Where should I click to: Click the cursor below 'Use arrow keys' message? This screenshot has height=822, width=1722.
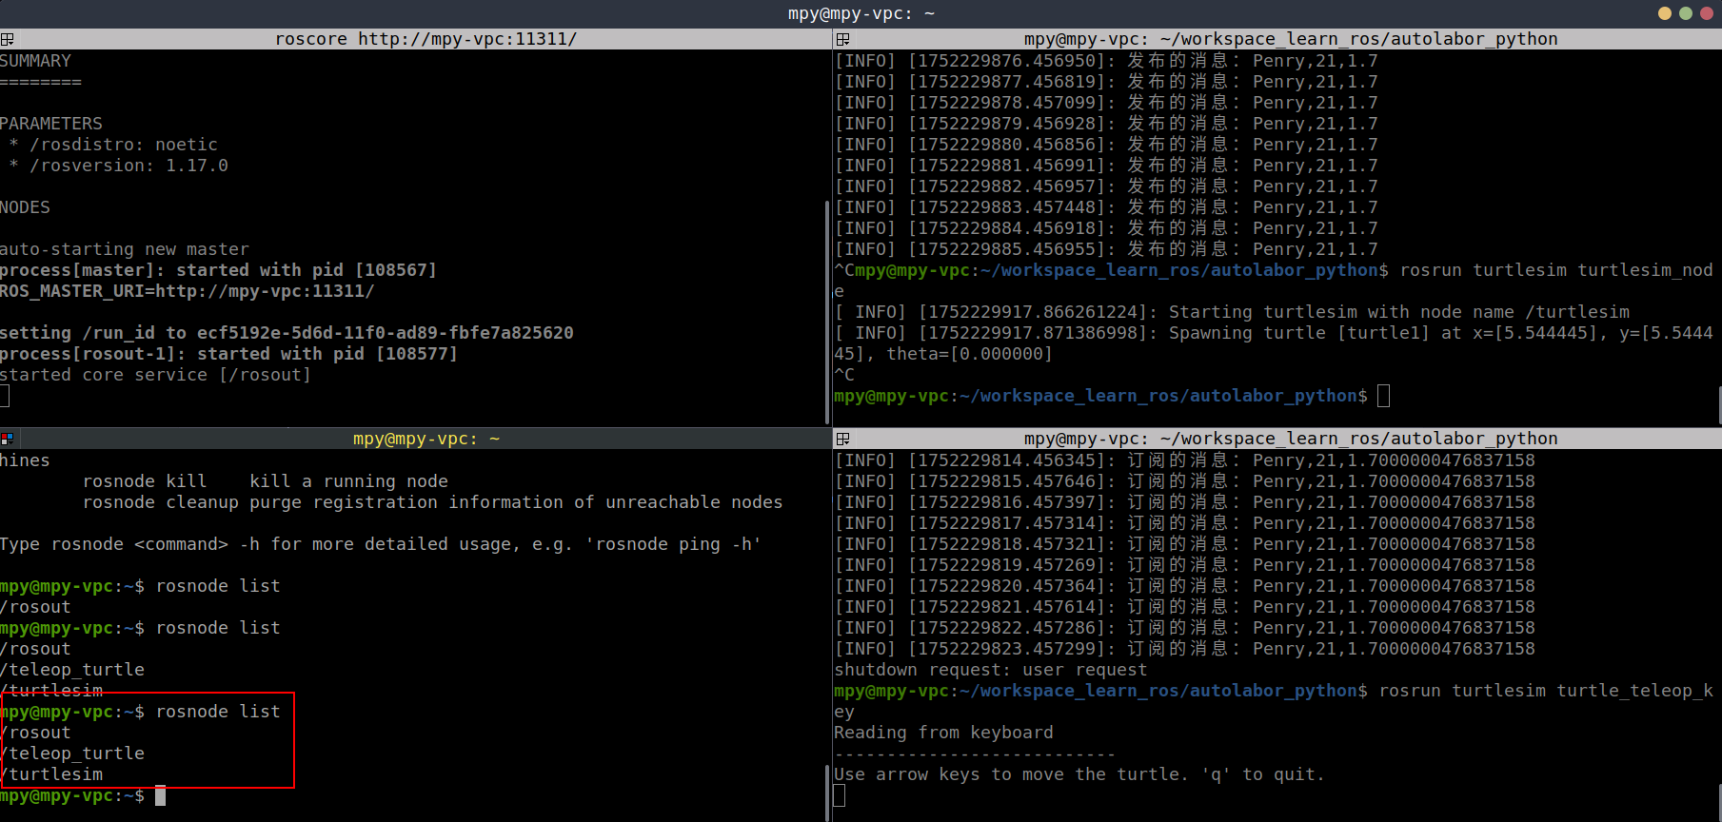point(840,795)
